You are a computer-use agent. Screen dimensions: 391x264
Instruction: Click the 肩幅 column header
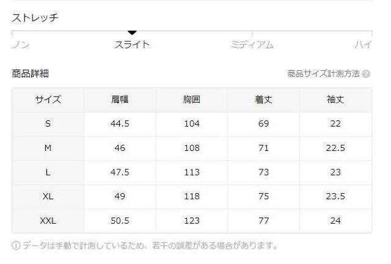pyautogui.click(x=120, y=100)
